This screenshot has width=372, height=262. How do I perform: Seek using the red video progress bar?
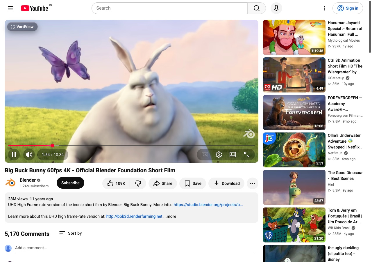coord(131,146)
